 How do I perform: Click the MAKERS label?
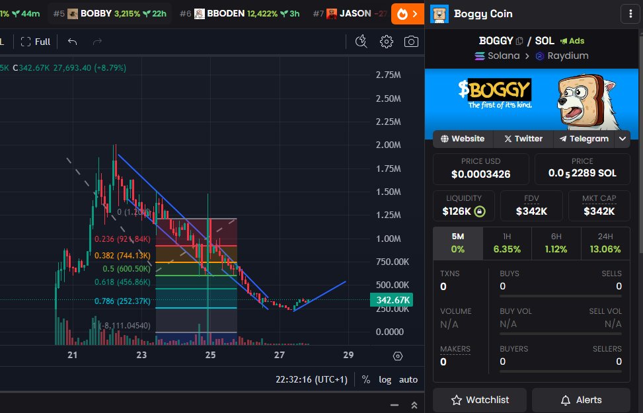click(455, 349)
